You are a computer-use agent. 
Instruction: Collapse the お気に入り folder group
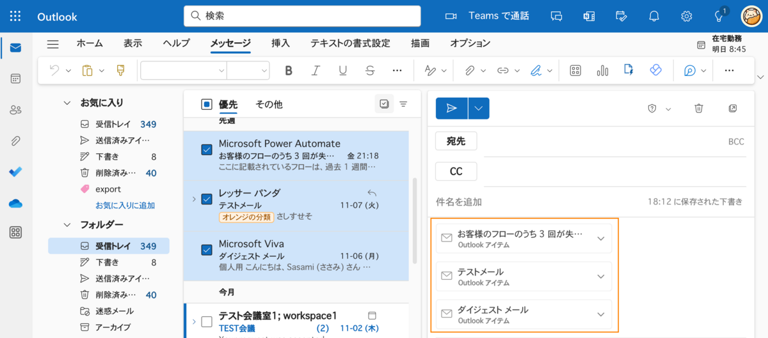tap(67, 102)
